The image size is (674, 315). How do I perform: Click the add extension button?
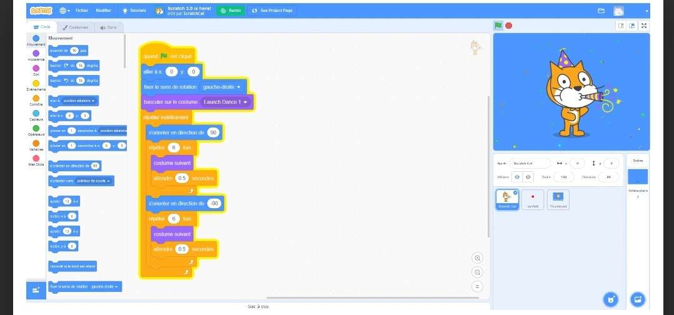(x=36, y=291)
